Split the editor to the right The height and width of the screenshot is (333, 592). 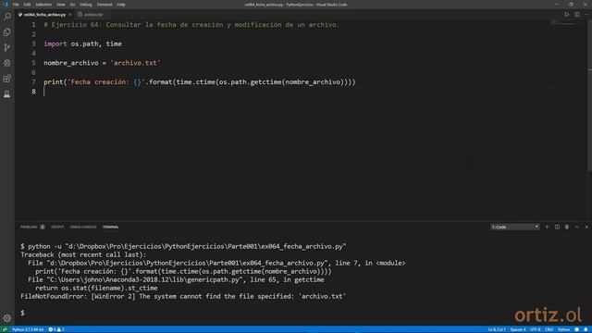[x=577, y=15]
